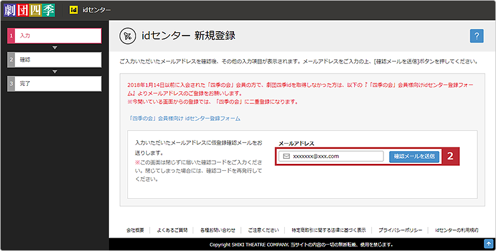Image resolution: width=496 pixels, height=251 pixels.
Task: Open 各種お問い合わせ footer link
Action: click(x=217, y=230)
